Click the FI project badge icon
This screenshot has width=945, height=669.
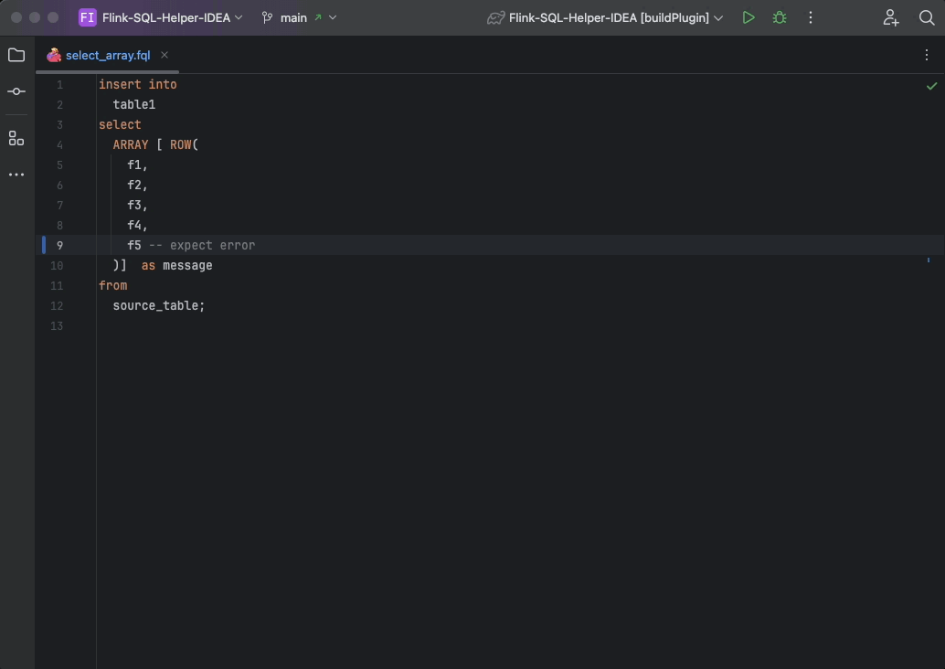point(88,17)
